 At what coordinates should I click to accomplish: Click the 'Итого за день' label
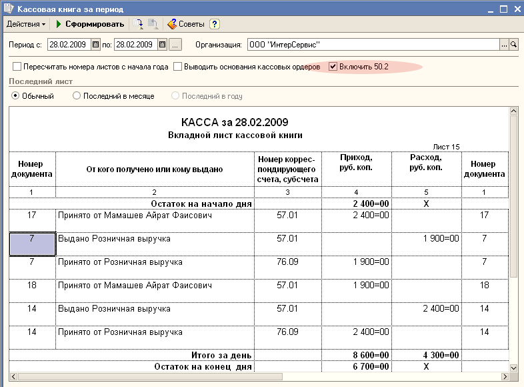(221, 355)
